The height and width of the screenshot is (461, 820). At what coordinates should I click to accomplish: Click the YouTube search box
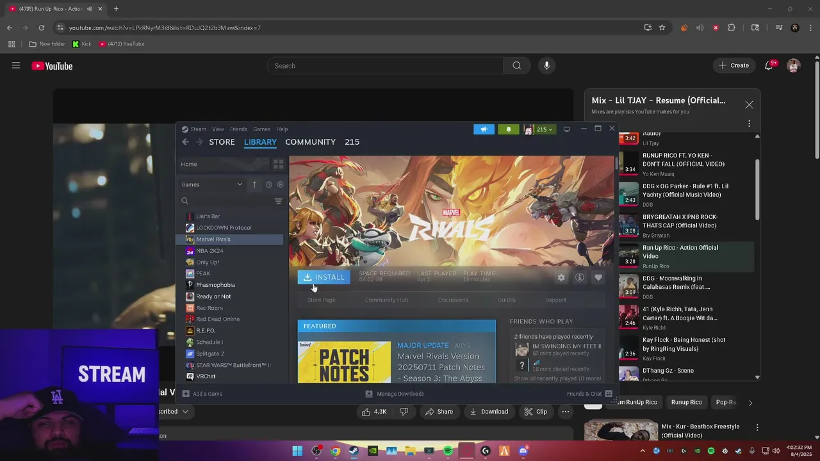pyautogui.click(x=385, y=65)
